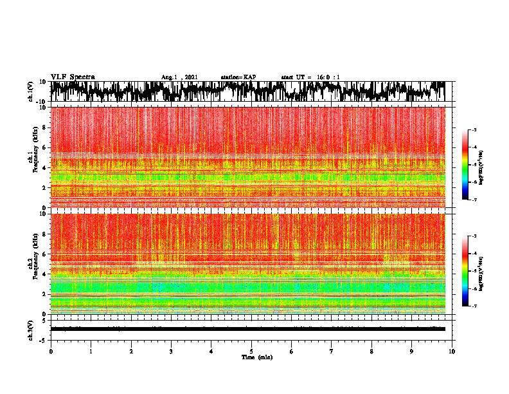Click the "ch.1(V)" axis label
This screenshot has width=509, height=394.
(x=31, y=93)
